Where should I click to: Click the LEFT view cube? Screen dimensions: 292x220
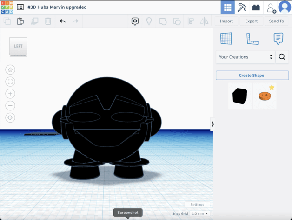click(18, 46)
